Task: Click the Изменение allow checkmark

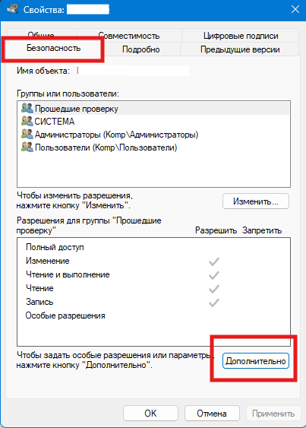Action: (x=214, y=262)
